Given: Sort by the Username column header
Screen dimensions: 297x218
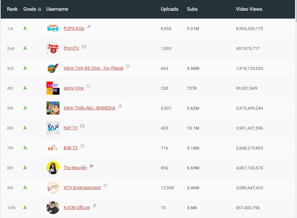Looking at the screenshot, I should point(57,9).
